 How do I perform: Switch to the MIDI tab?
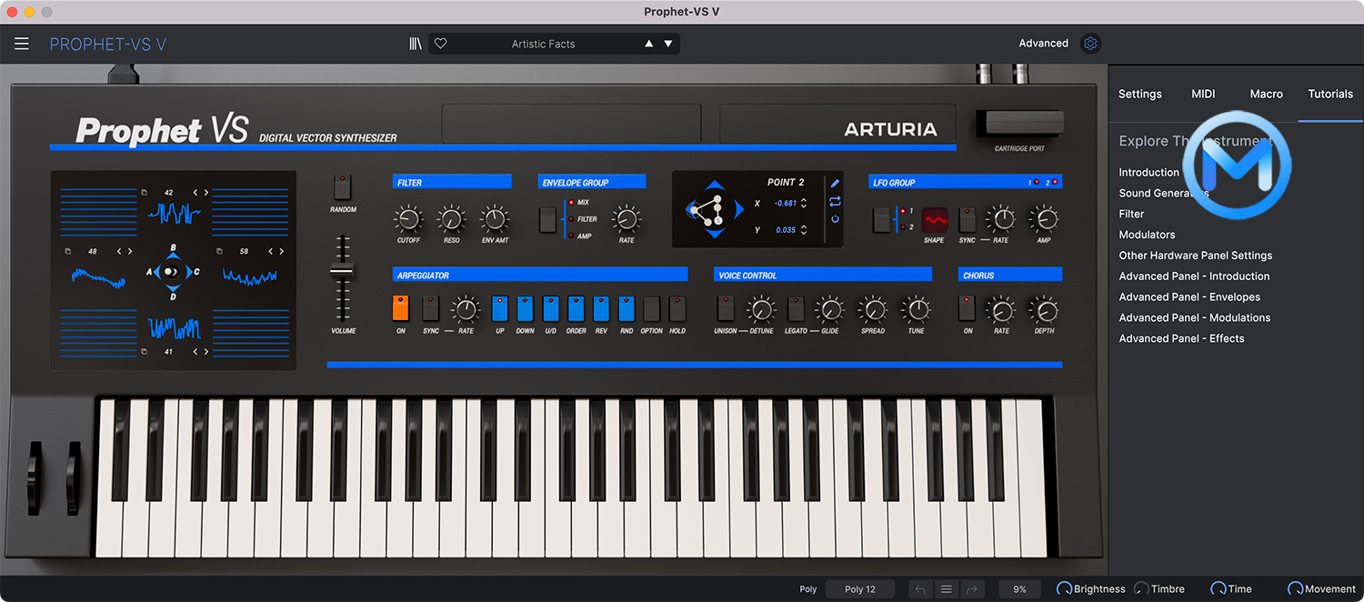point(1202,94)
